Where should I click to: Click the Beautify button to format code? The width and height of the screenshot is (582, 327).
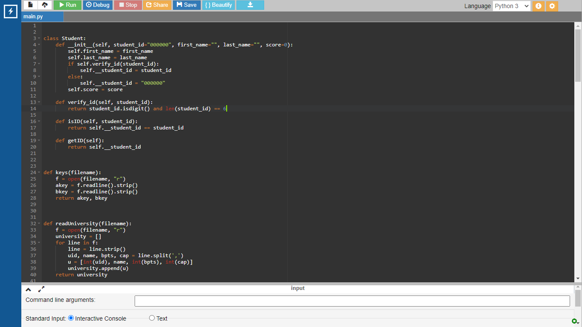[218, 5]
